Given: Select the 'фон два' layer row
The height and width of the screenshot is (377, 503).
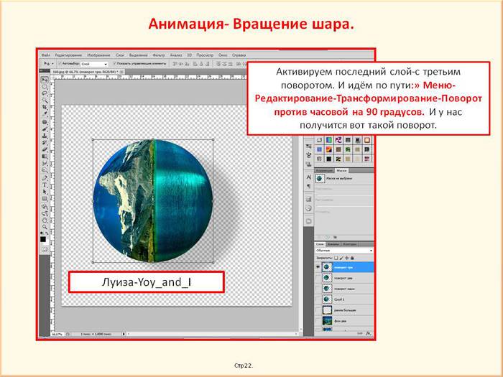Looking at the screenshot, I should point(344,320).
